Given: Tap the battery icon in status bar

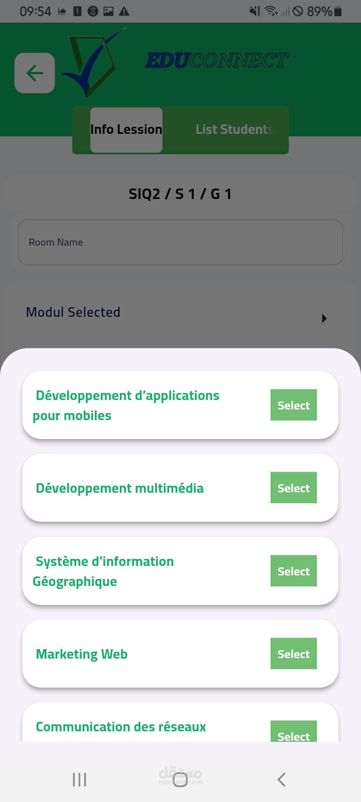Looking at the screenshot, I should [338, 11].
